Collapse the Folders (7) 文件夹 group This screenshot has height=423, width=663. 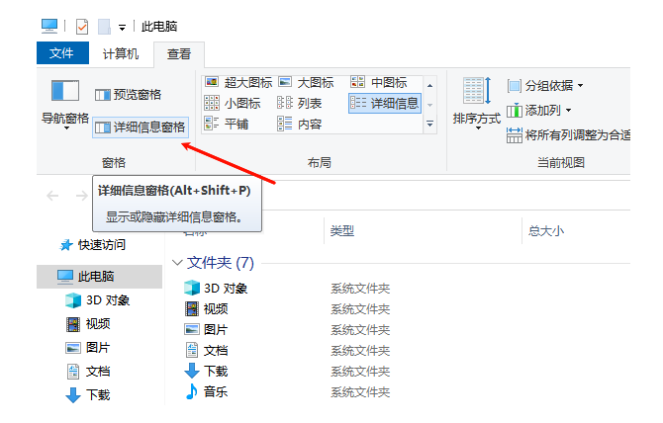coord(177,263)
